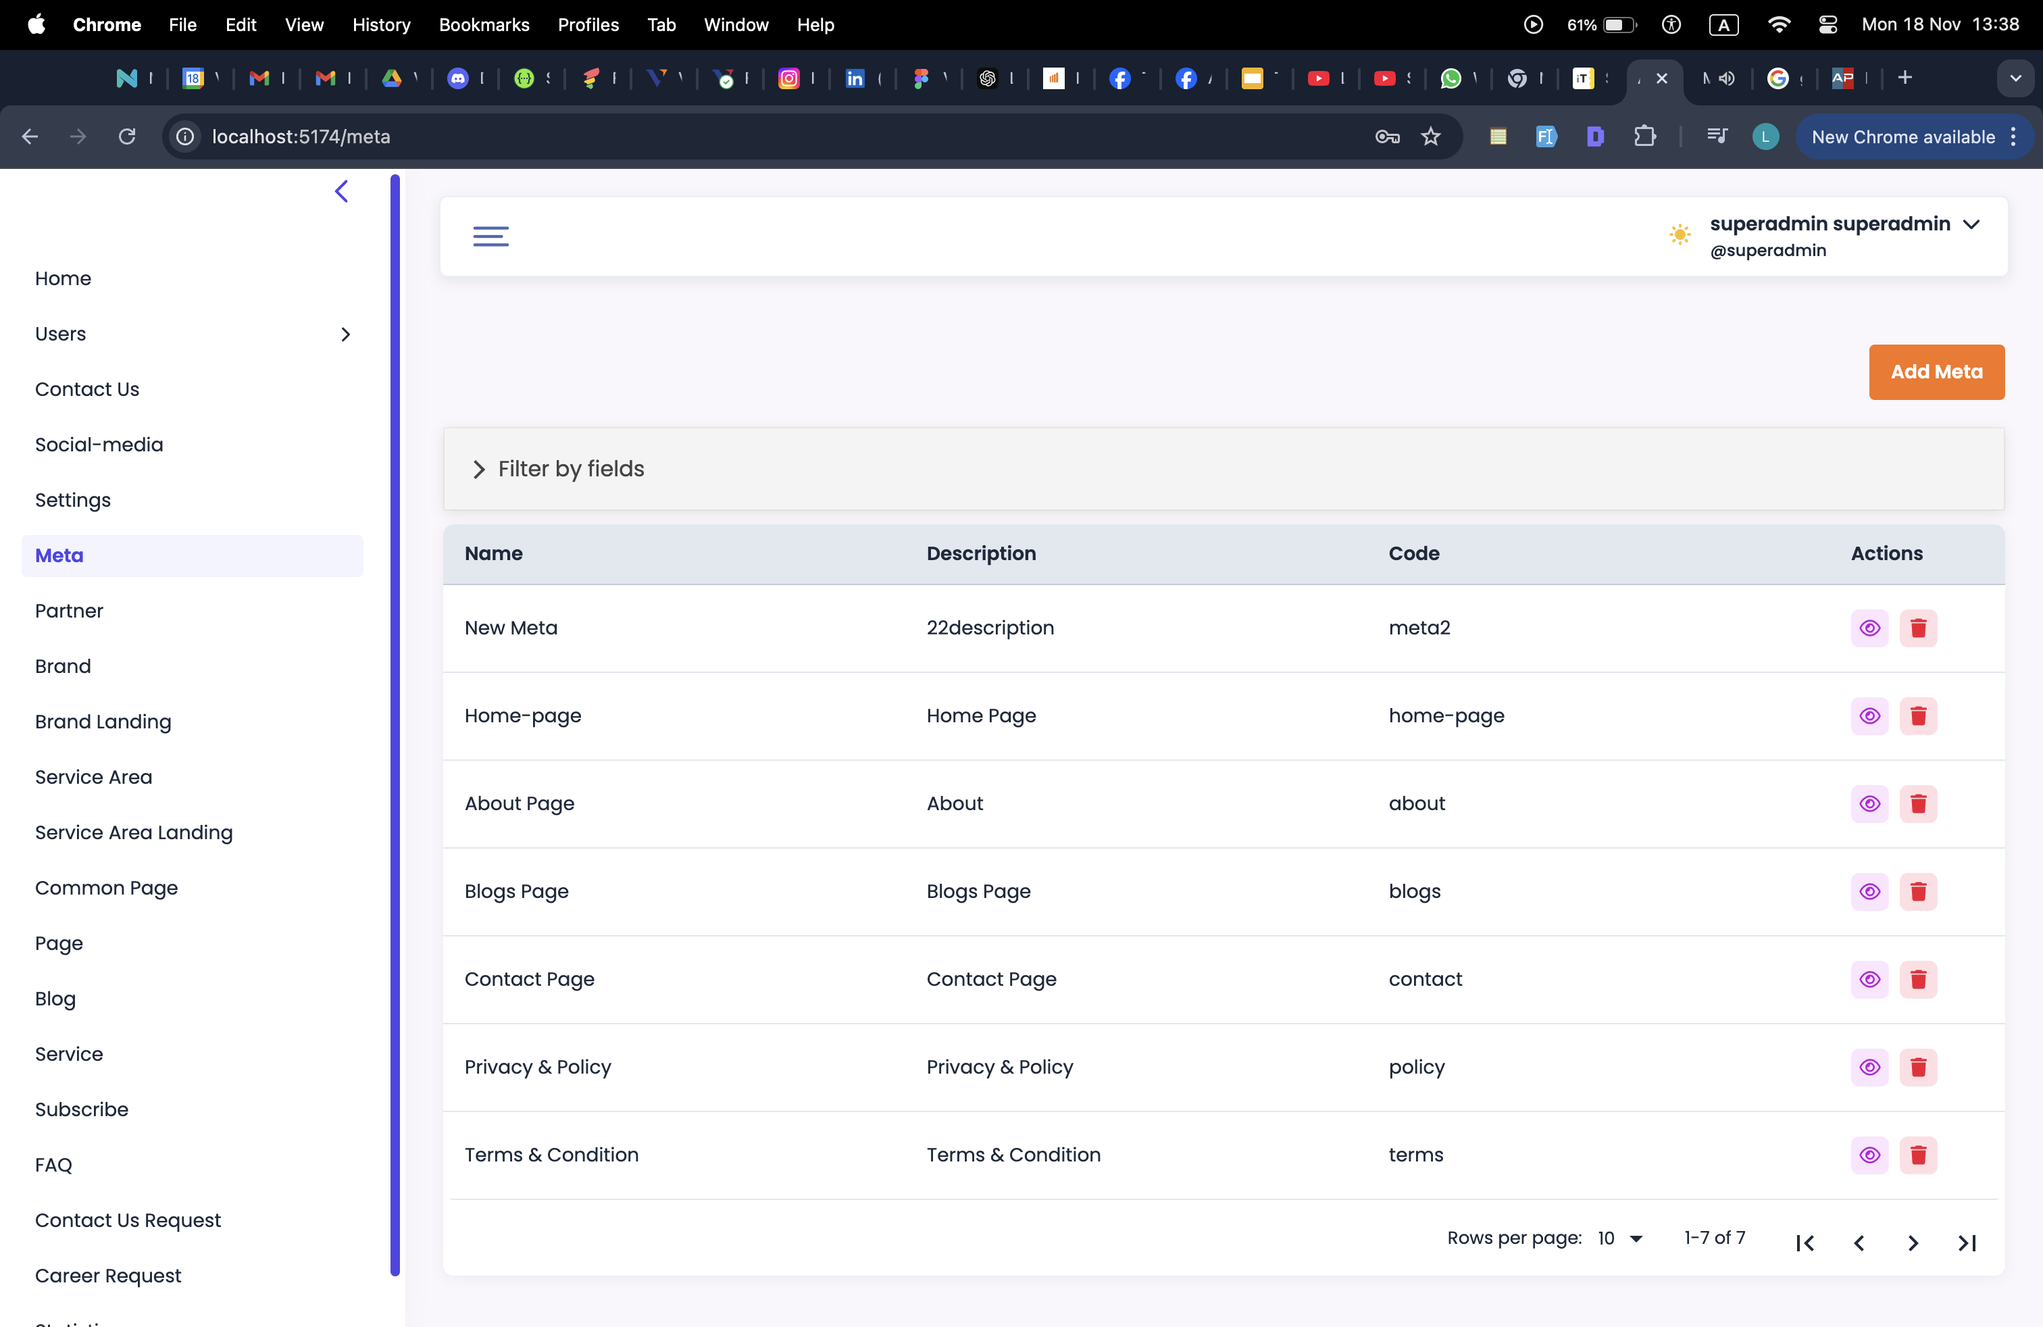Click the address bar URL field
2043x1327 pixels.
pos(773,136)
